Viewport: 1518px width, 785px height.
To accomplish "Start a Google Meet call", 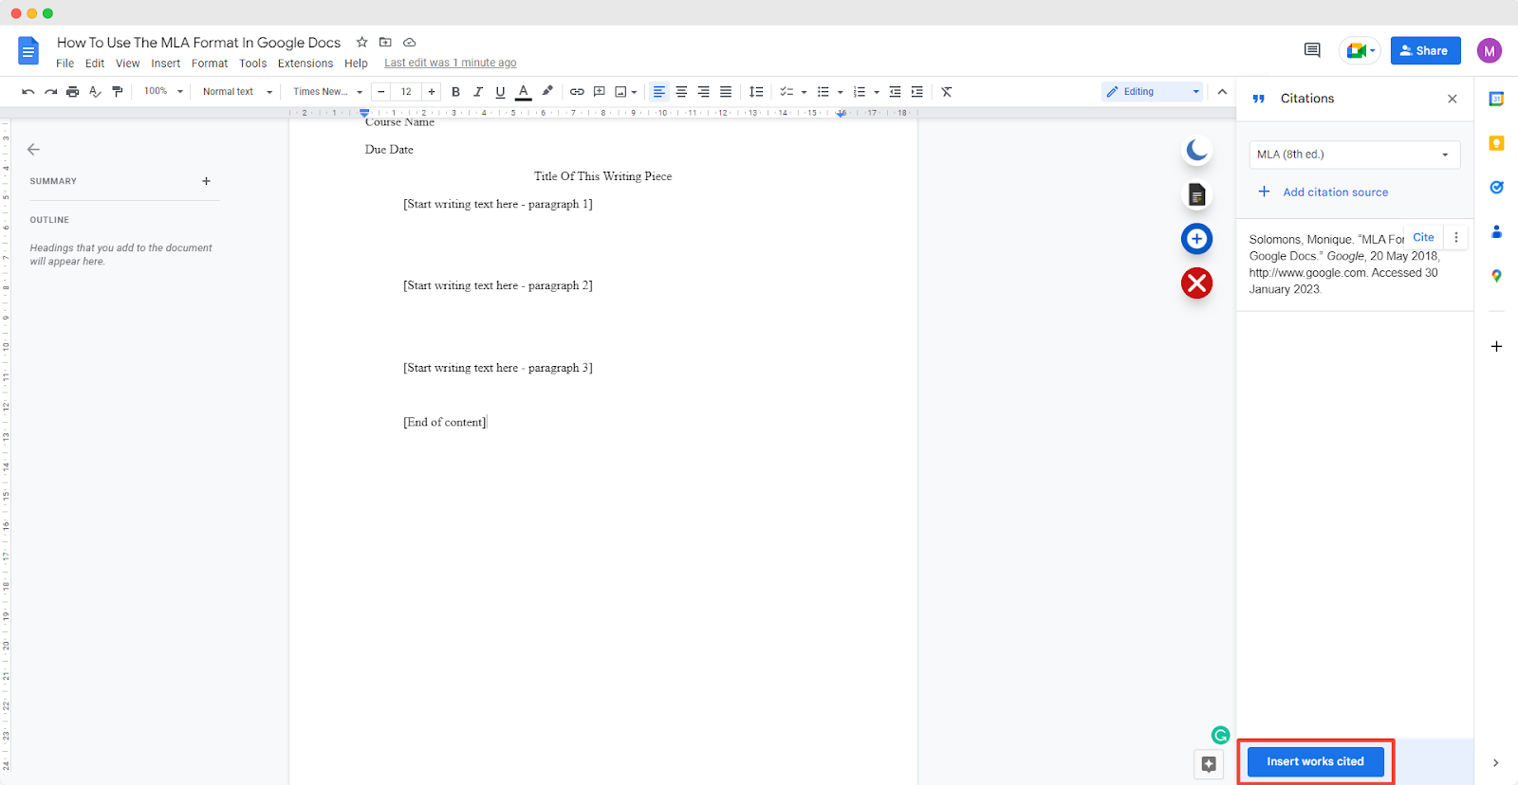I will pos(1360,50).
